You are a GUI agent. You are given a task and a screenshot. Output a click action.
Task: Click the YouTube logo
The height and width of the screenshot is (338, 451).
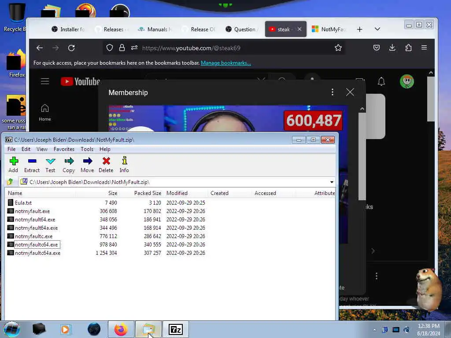click(x=80, y=81)
